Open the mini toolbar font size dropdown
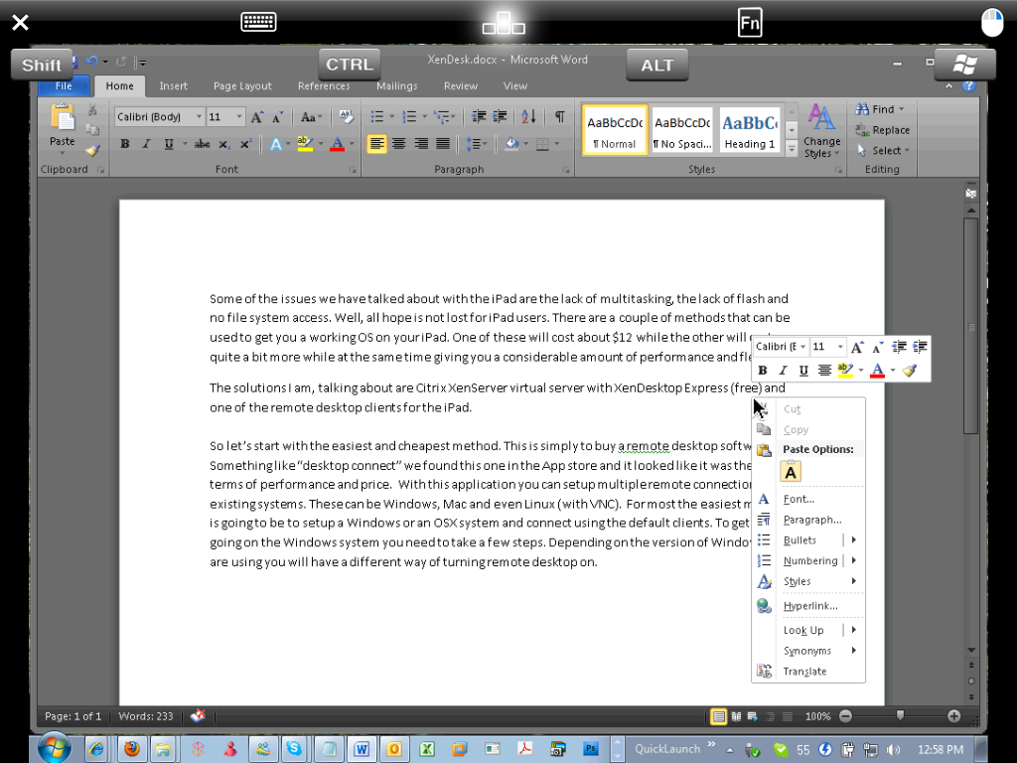The height and width of the screenshot is (763, 1017). tap(840, 347)
